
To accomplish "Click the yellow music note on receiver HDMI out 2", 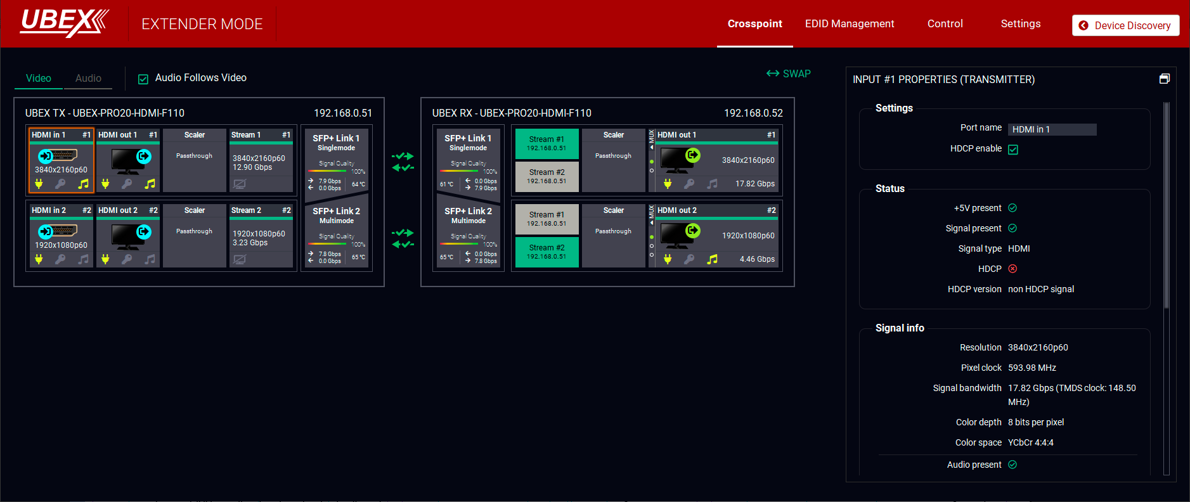I will [713, 259].
